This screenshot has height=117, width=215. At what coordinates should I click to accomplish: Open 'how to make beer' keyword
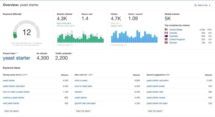click(x=83, y=86)
